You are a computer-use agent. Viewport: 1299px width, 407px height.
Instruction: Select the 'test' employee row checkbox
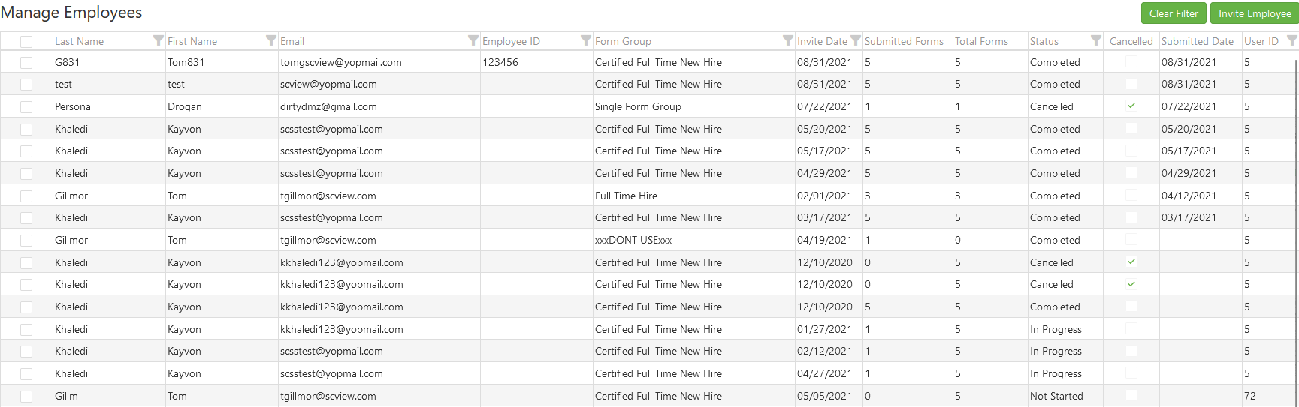tap(26, 85)
